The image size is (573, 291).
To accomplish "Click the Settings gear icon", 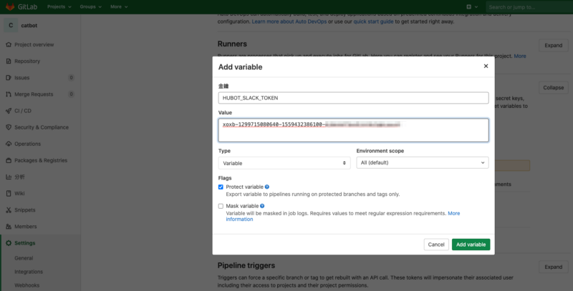I will click(x=9, y=243).
